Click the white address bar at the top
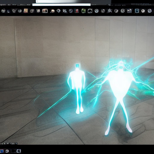This screenshot has height=154, width=154. 61,5
